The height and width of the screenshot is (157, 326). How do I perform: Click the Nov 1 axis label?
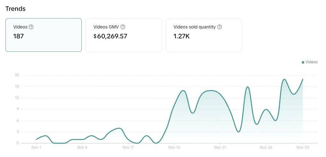36,147
